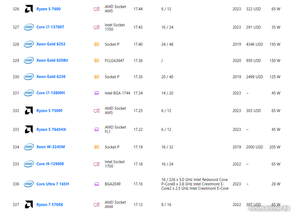The width and height of the screenshot is (297, 216).
Task: Select the AMD Socket FL1 text
Action: click(x=115, y=129)
